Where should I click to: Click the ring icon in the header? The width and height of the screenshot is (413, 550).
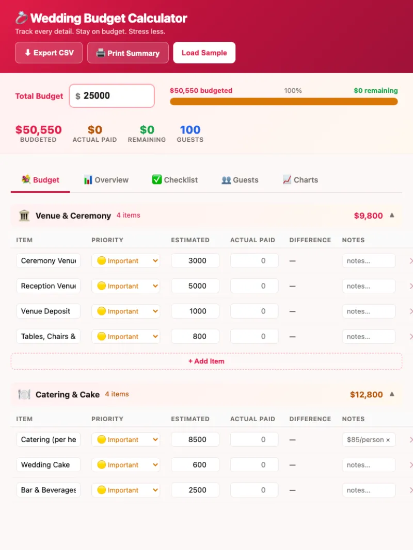click(x=21, y=19)
